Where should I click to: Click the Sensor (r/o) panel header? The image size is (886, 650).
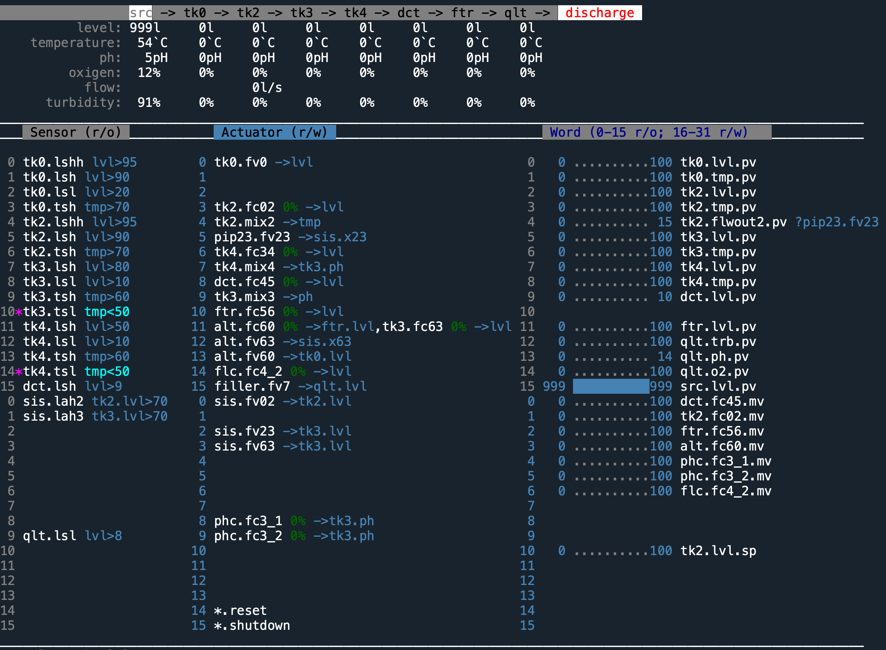[76, 132]
